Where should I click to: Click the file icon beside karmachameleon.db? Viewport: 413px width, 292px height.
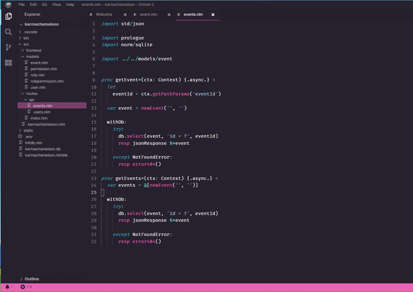pos(21,149)
